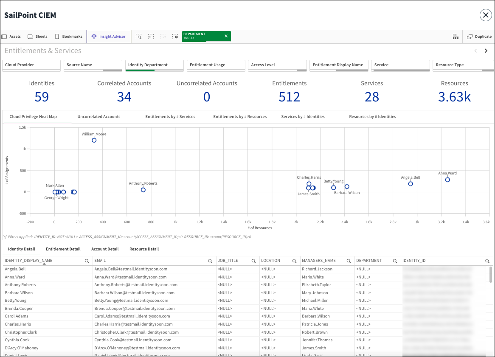Search the IDENTITY_DISPLAY_NAME column

coord(87,261)
